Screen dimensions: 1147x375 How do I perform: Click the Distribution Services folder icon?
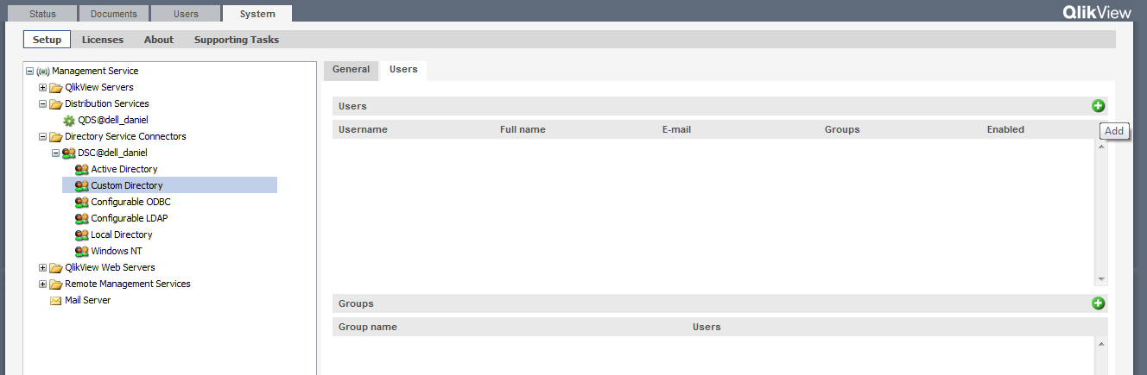tap(56, 103)
